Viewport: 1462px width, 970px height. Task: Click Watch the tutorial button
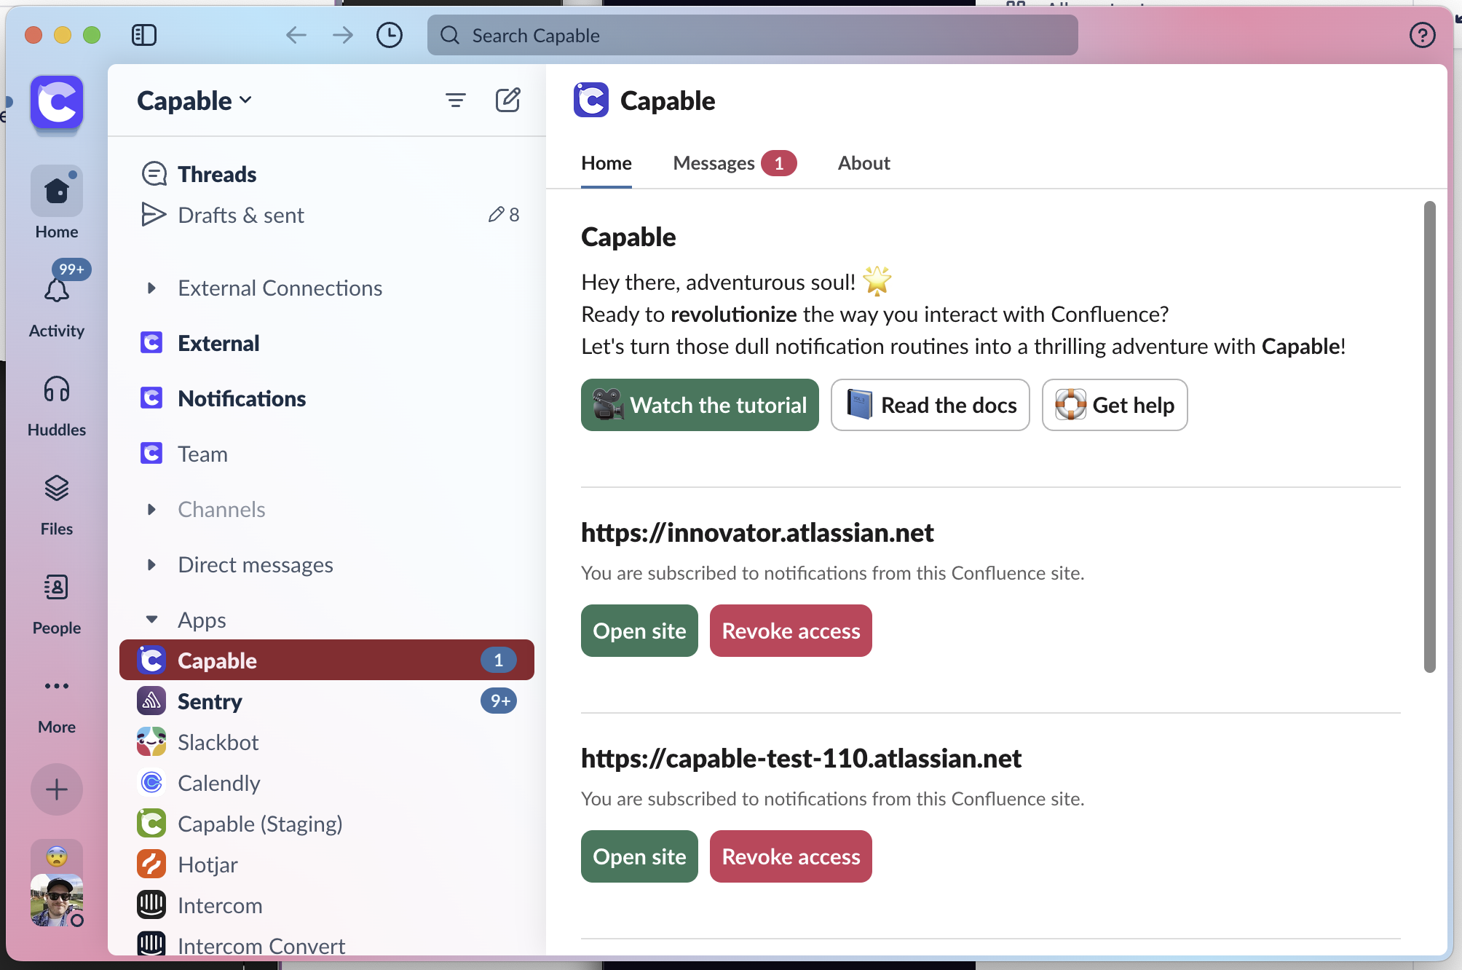700,405
